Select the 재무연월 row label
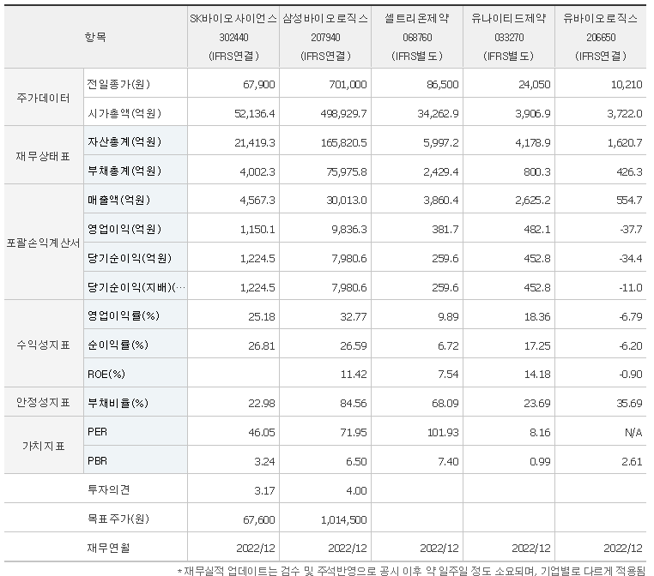 (x=108, y=548)
